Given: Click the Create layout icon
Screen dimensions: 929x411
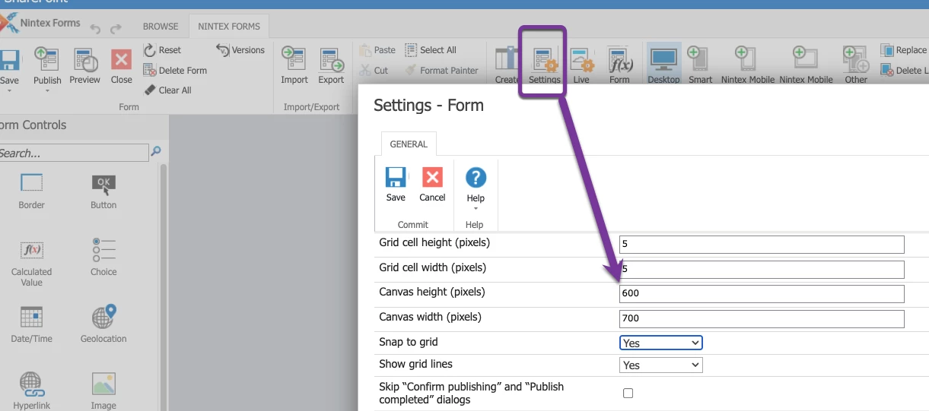Looking at the screenshot, I should 506,60.
